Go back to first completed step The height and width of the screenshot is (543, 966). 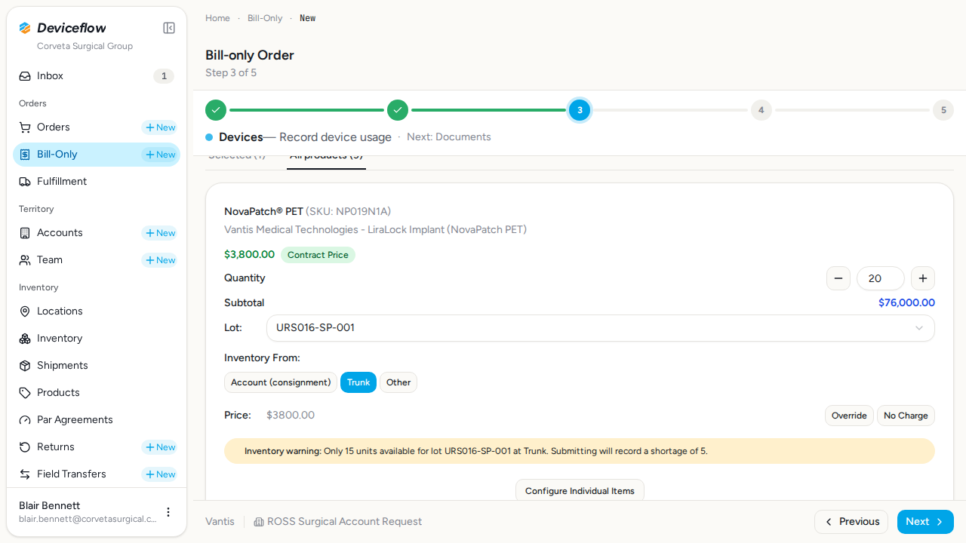pos(216,110)
